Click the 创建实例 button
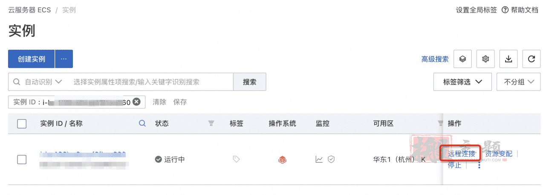The image size is (543, 195). tap(32, 59)
